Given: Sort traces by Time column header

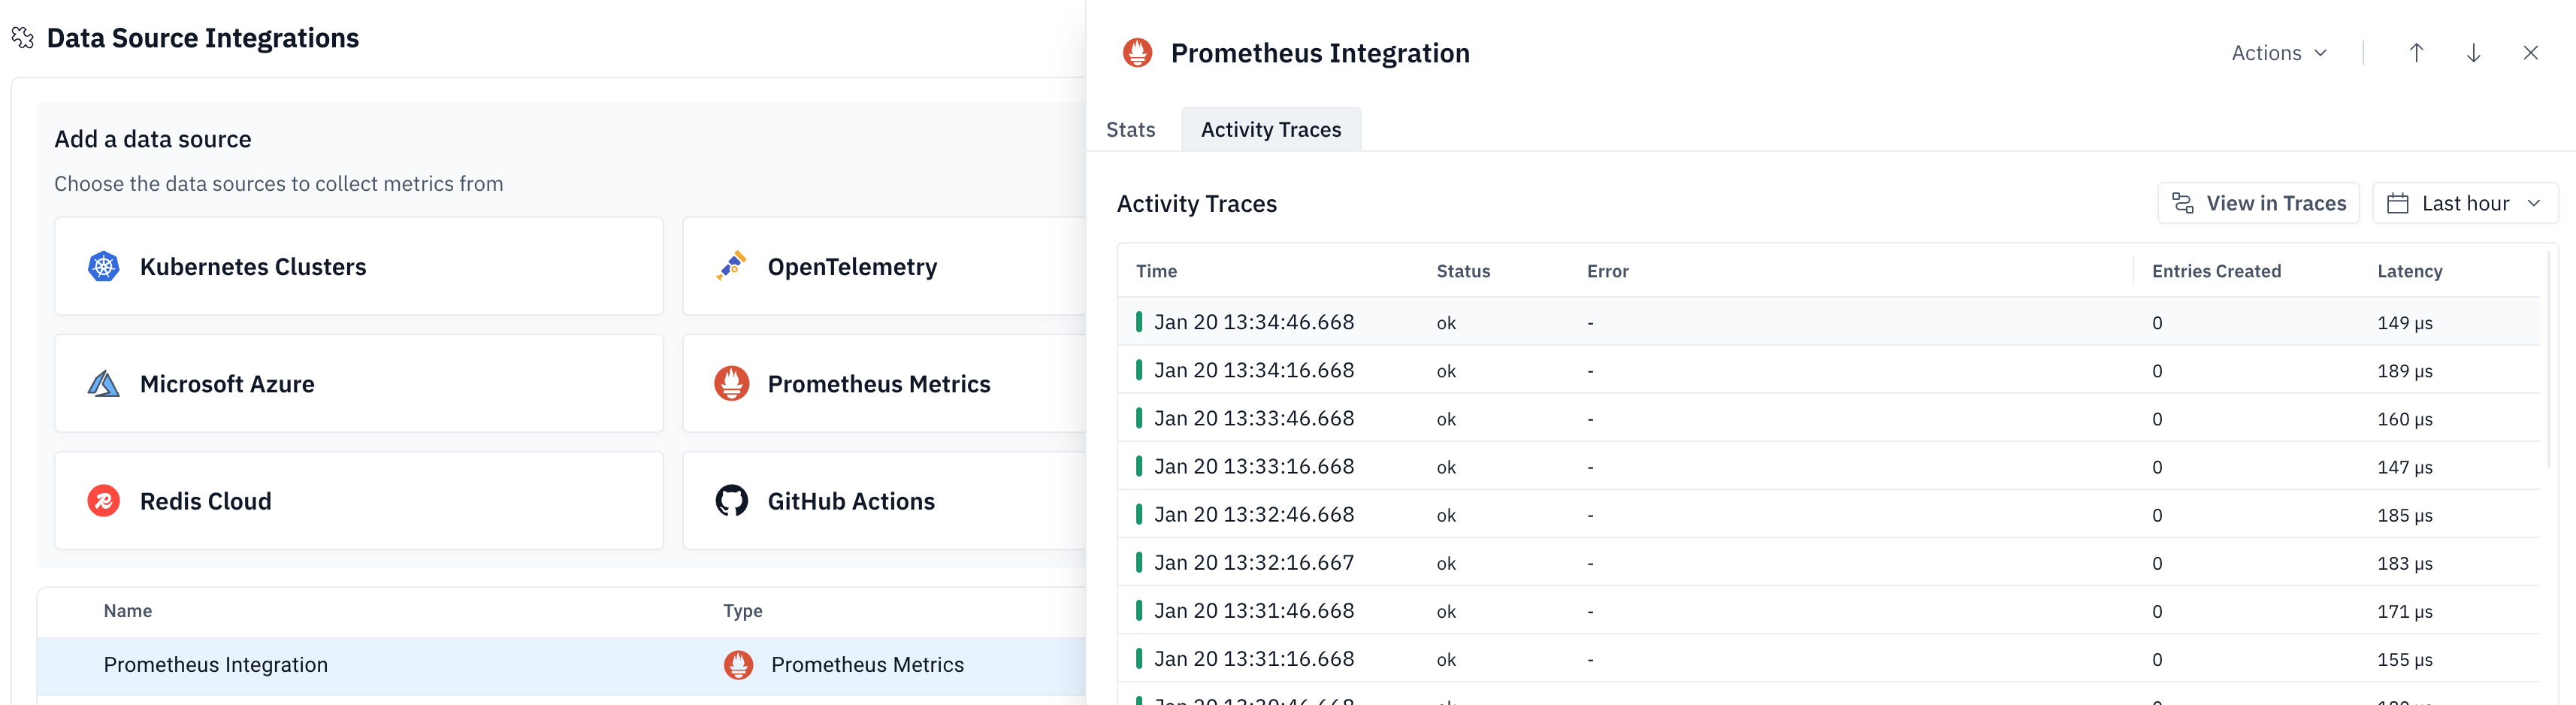Looking at the screenshot, I should tap(1156, 271).
